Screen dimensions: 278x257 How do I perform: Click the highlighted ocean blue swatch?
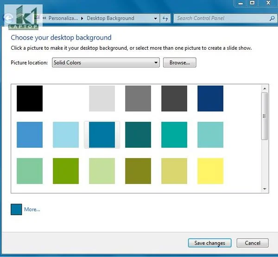pos(102,135)
